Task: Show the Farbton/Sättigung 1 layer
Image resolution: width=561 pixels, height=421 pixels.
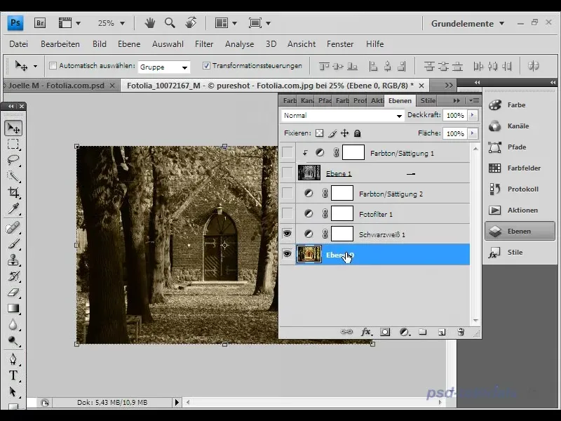Action: [287, 152]
